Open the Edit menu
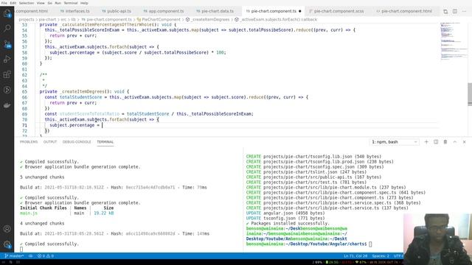 coord(13,3)
